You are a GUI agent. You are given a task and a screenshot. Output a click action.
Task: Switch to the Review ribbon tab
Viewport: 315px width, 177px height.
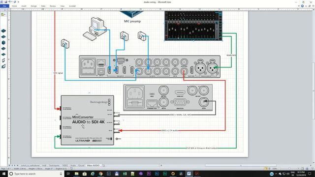(53, 6)
